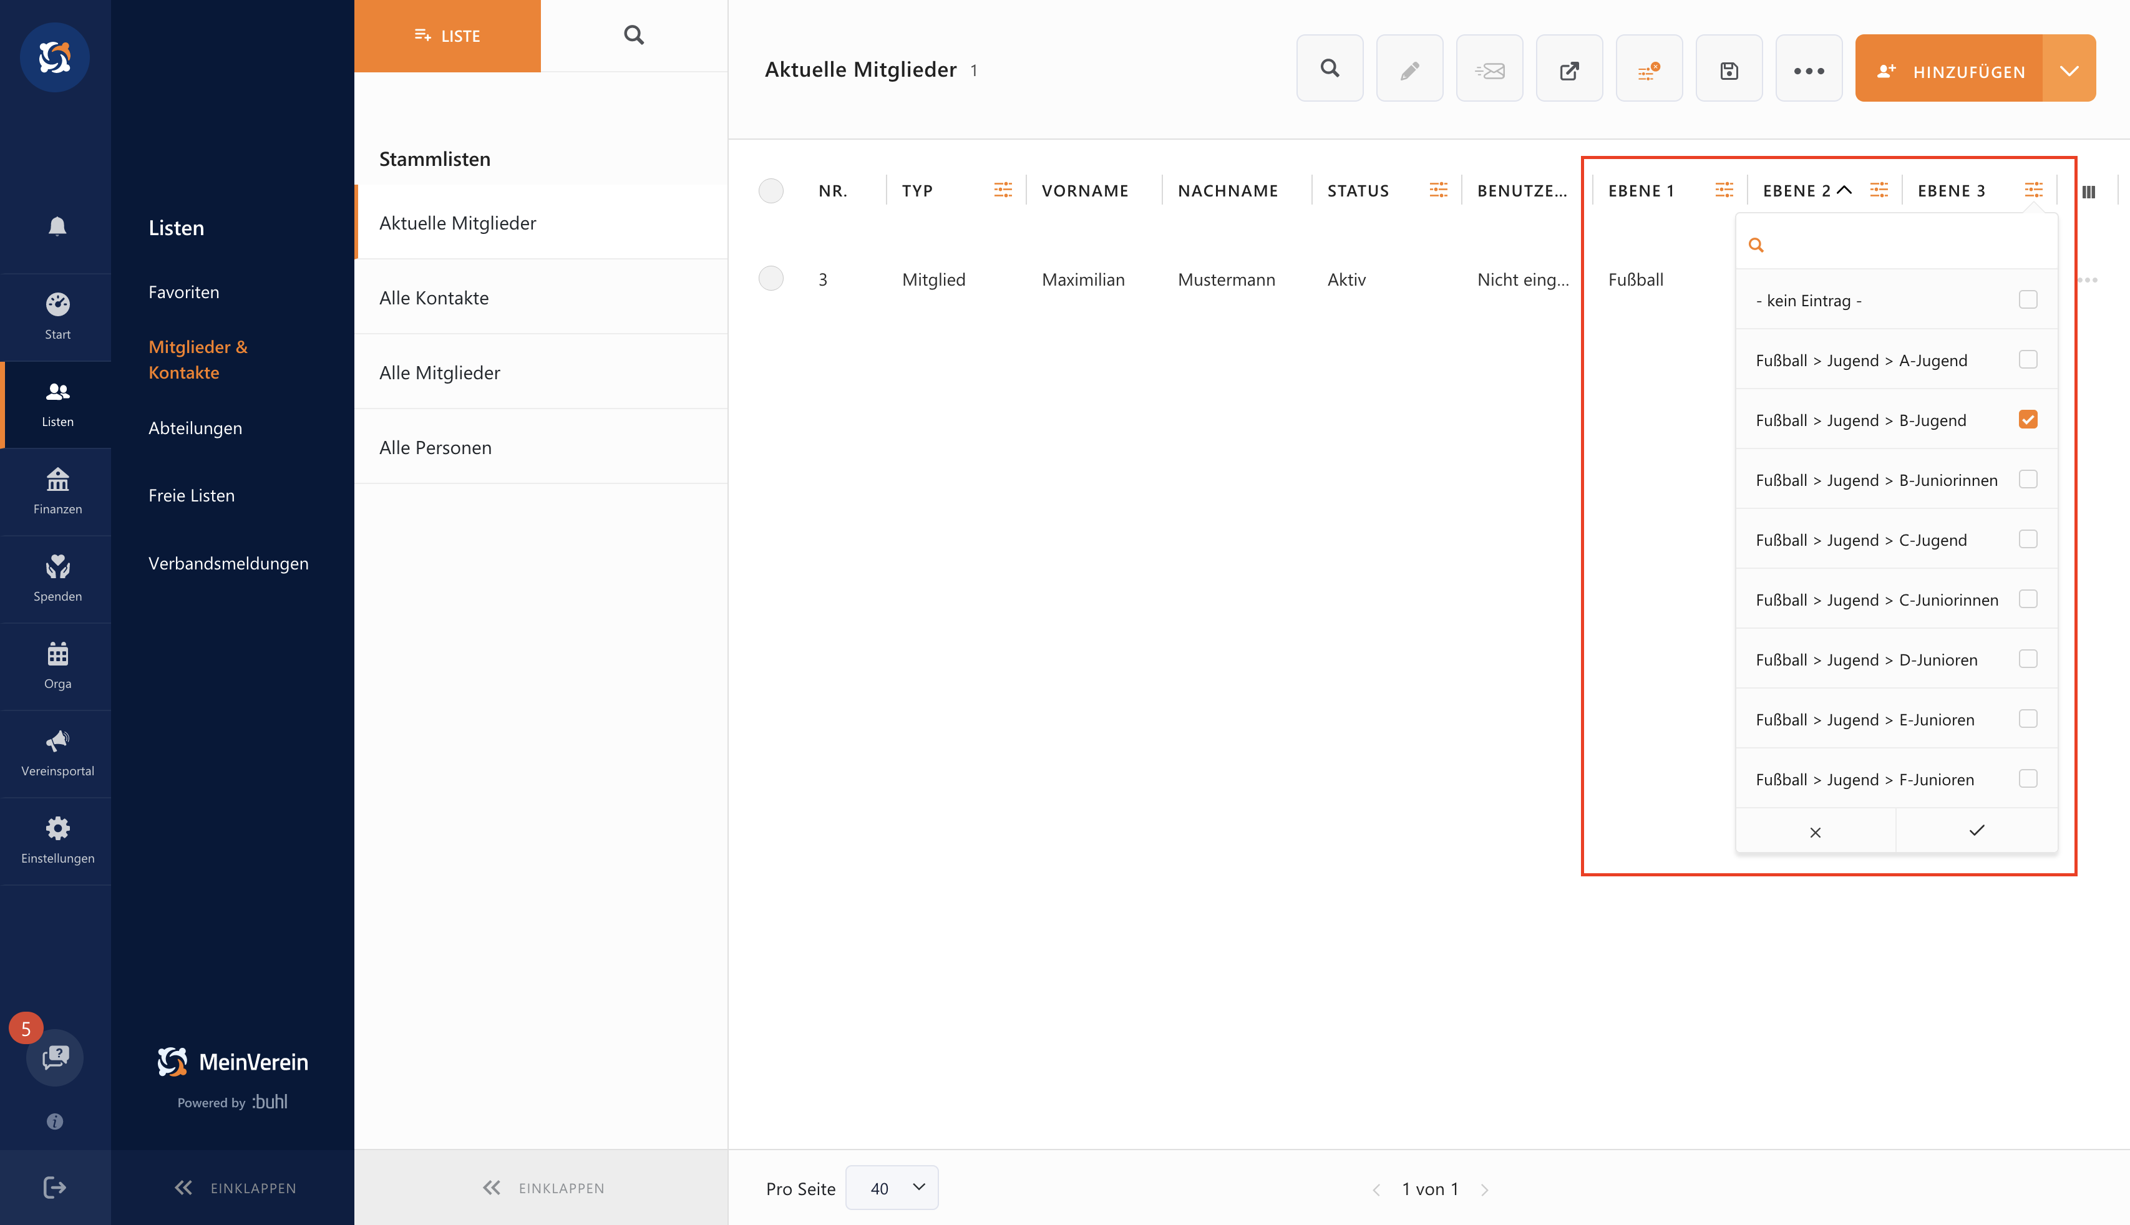Tick the '- kein Eintrag -' checkbox
The width and height of the screenshot is (2130, 1225).
coord(2026,301)
